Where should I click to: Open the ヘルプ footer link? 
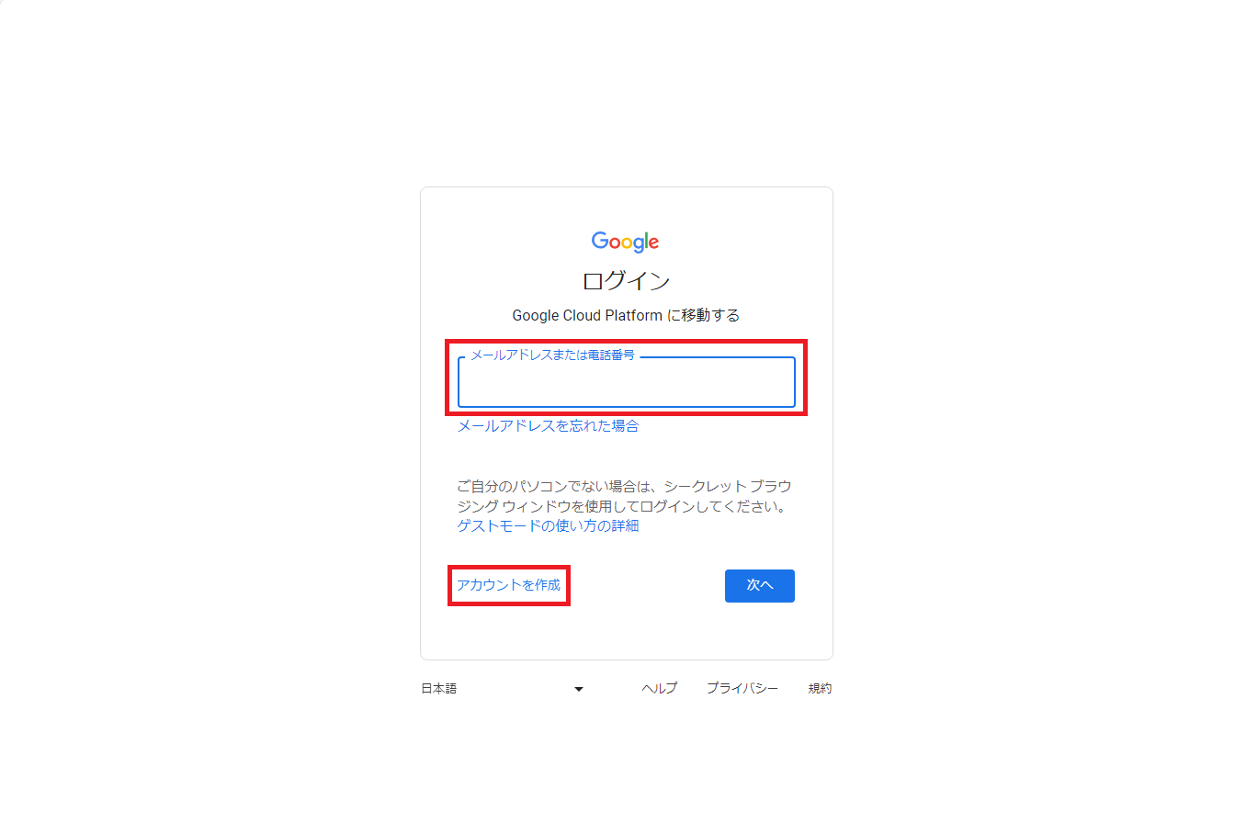659,689
